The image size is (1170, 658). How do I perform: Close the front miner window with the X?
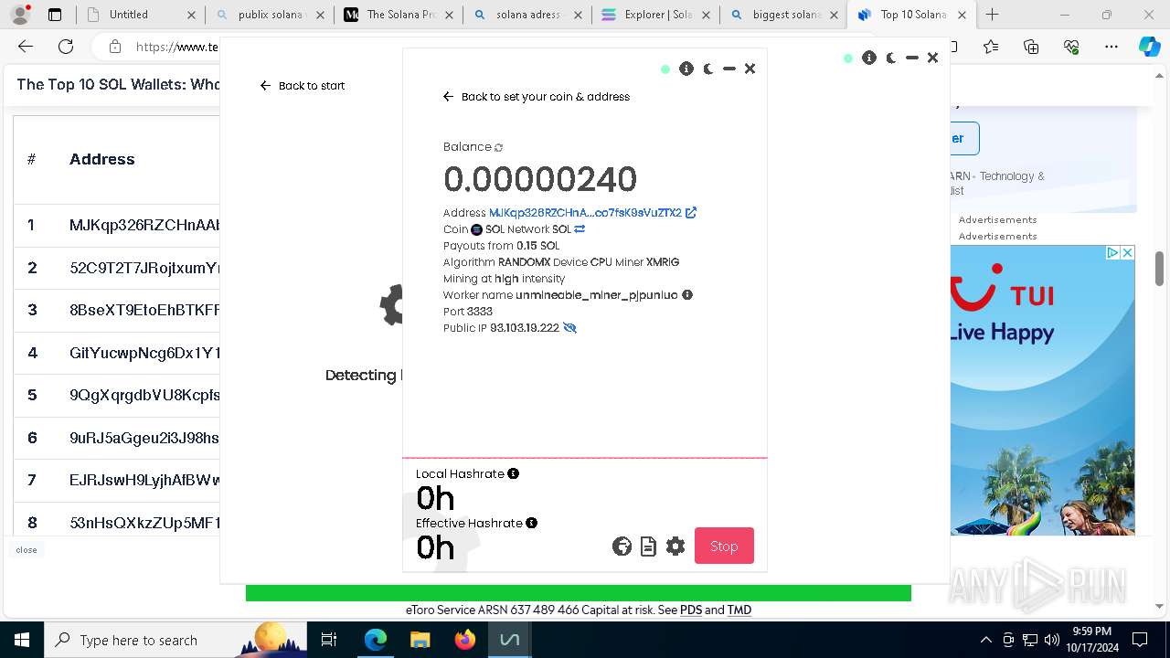[750, 69]
